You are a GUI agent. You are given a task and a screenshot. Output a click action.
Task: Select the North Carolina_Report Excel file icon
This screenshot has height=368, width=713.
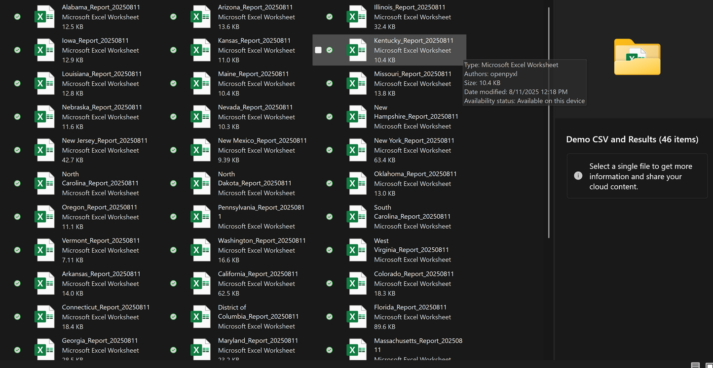(x=44, y=183)
